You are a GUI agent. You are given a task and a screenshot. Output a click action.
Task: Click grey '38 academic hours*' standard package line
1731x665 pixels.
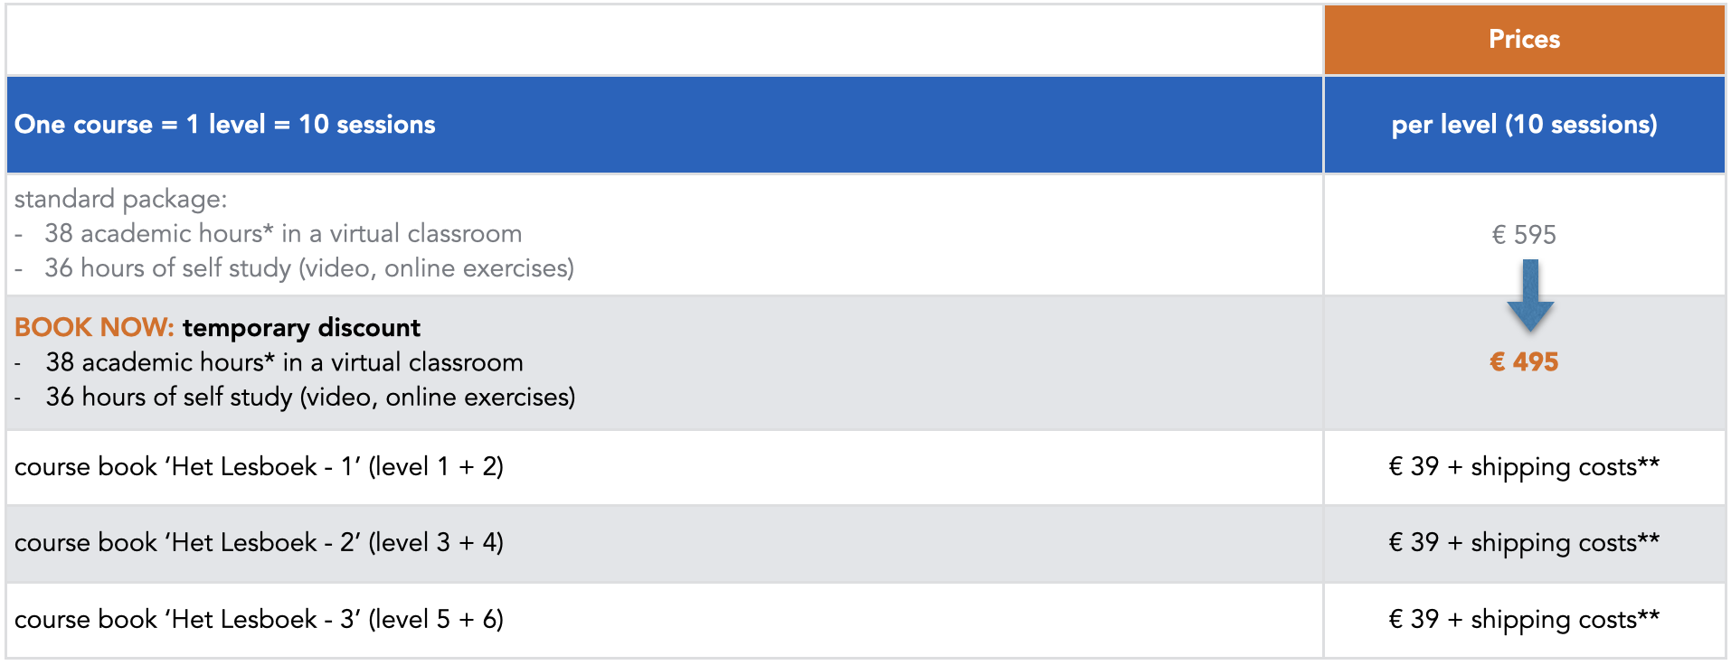(283, 234)
